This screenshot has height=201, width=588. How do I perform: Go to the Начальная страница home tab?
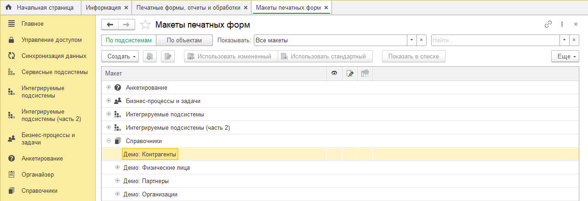pyautogui.click(x=40, y=8)
